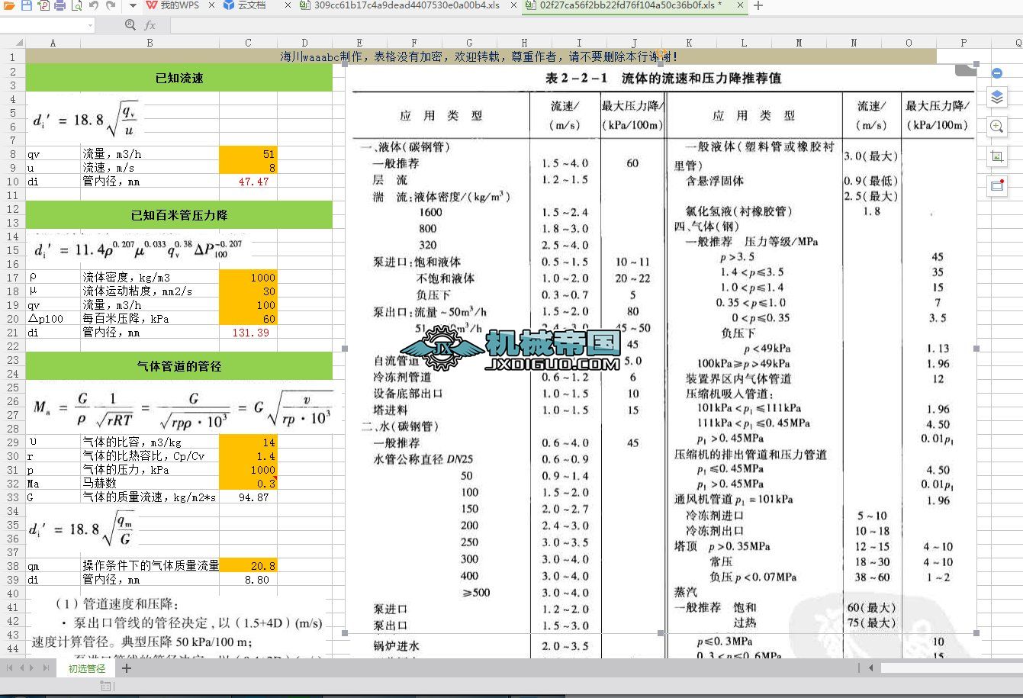Click the formula zoom magnifier icon
Viewport: 1023px width, 698px height.
click(130, 25)
